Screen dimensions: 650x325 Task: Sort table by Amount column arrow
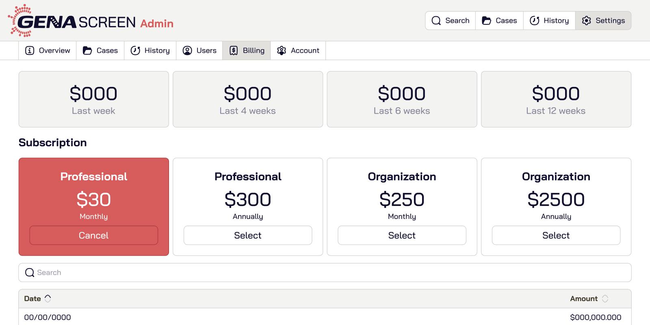point(605,299)
